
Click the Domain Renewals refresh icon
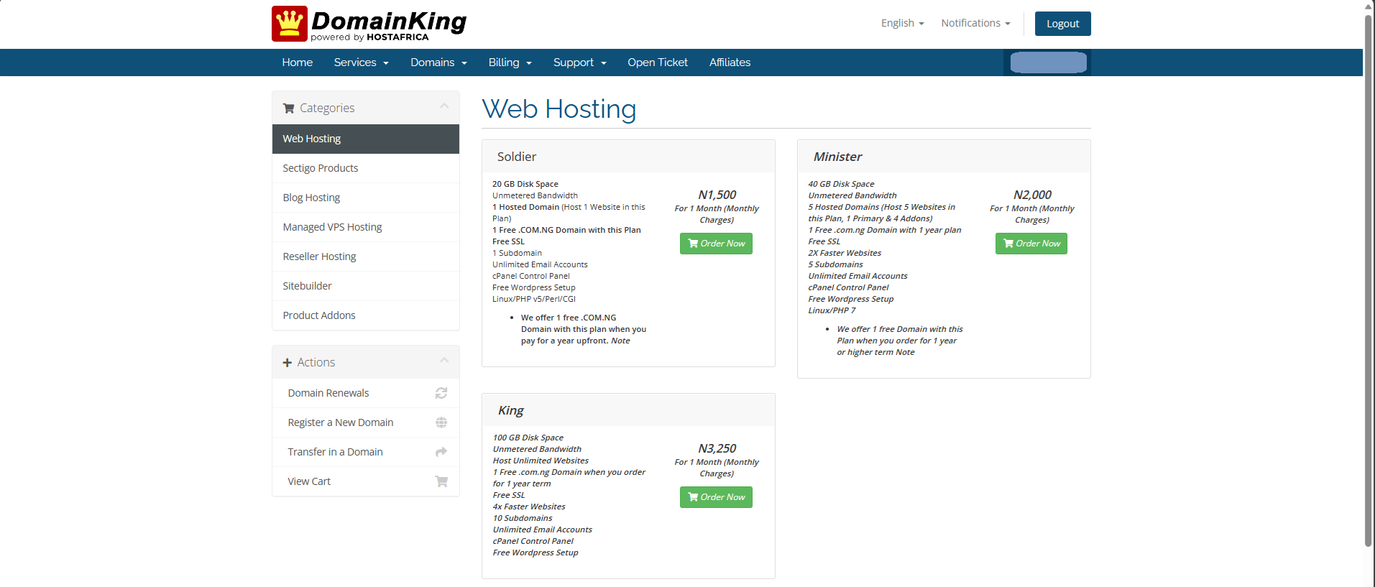[441, 393]
